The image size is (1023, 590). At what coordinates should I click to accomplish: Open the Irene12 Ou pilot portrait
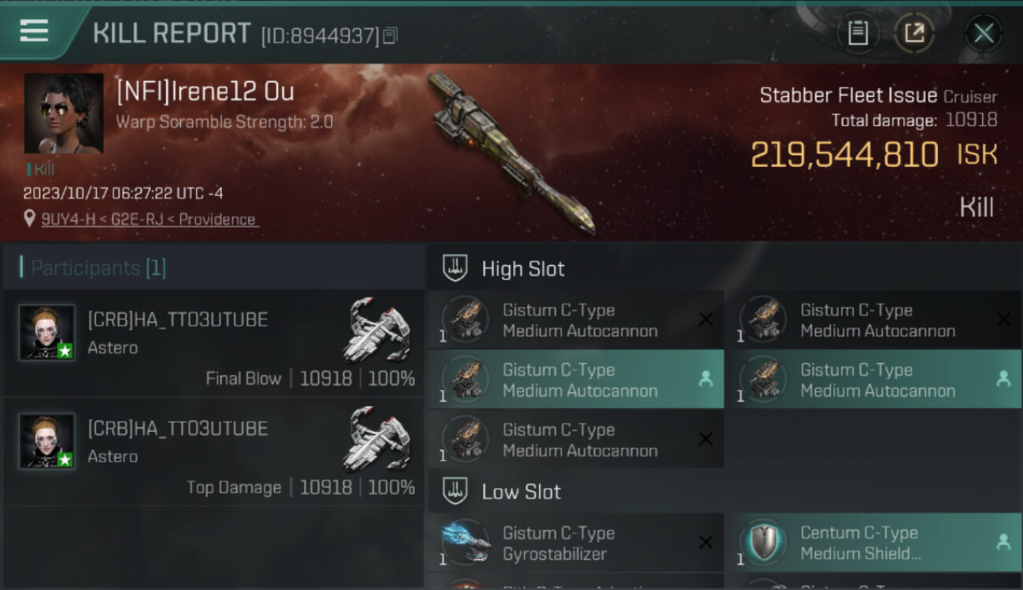[x=64, y=113]
